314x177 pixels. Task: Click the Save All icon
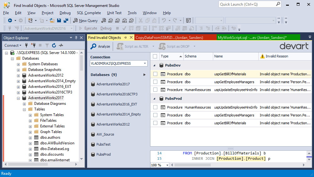(x=66, y=20)
